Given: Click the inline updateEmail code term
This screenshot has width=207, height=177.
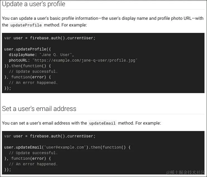Looking at the screenshot, I should [x=102, y=123].
